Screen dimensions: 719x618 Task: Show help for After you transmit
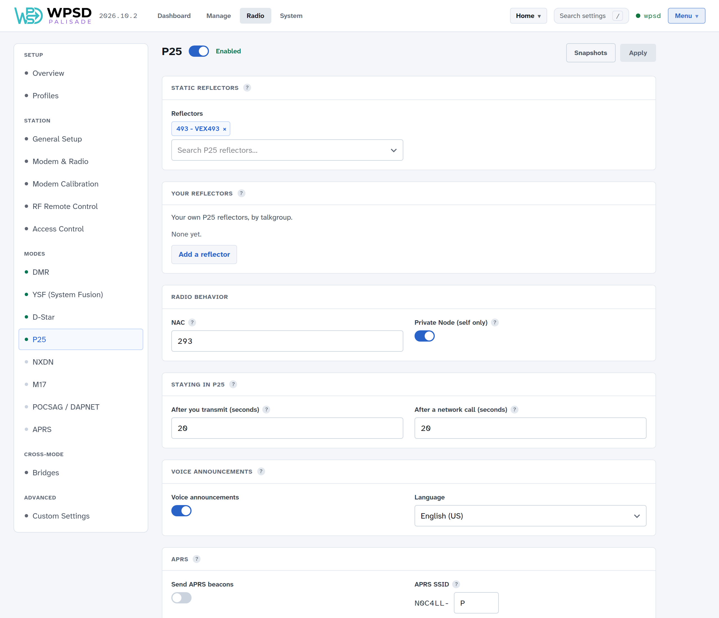point(266,410)
